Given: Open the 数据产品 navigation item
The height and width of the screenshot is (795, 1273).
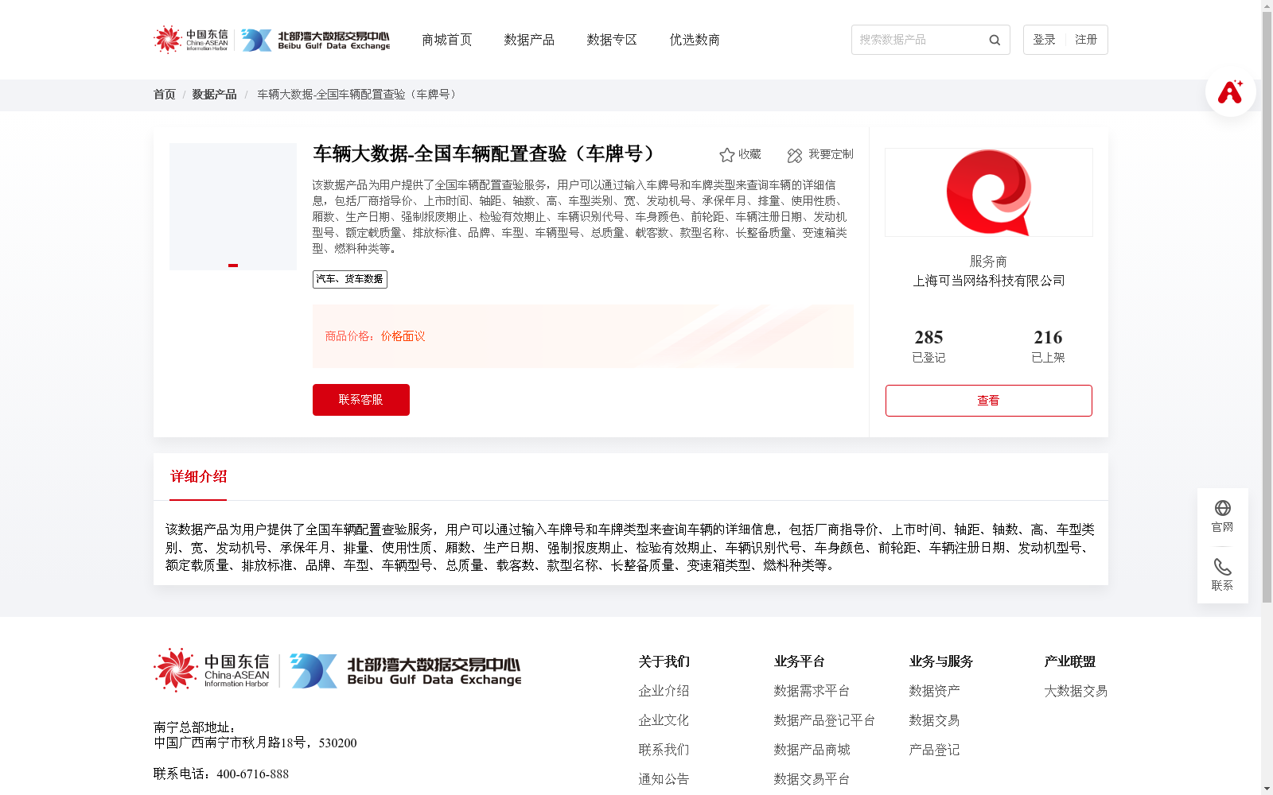Looking at the screenshot, I should point(529,40).
